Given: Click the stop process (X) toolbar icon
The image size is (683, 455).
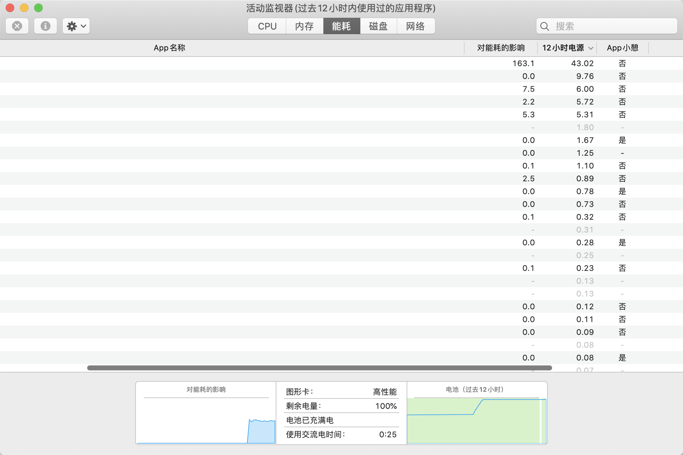Looking at the screenshot, I should tap(17, 26).
